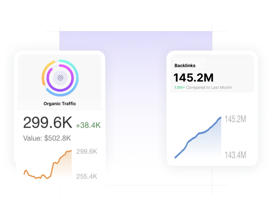
Task: Click the Value: $502.8K text
Action: [47, 138]
